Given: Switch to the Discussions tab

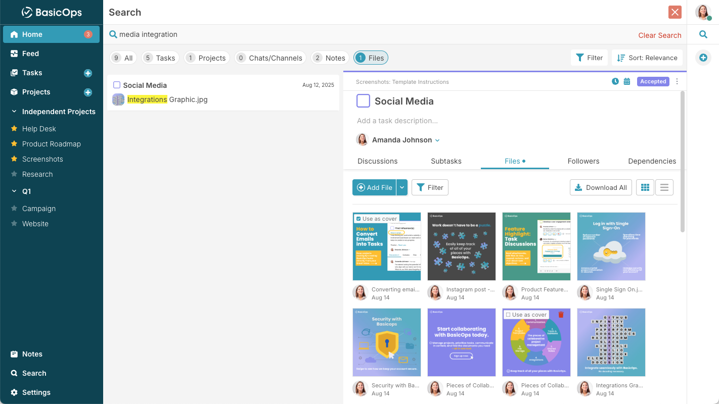Looking at the screenshot, I should 378,161.
